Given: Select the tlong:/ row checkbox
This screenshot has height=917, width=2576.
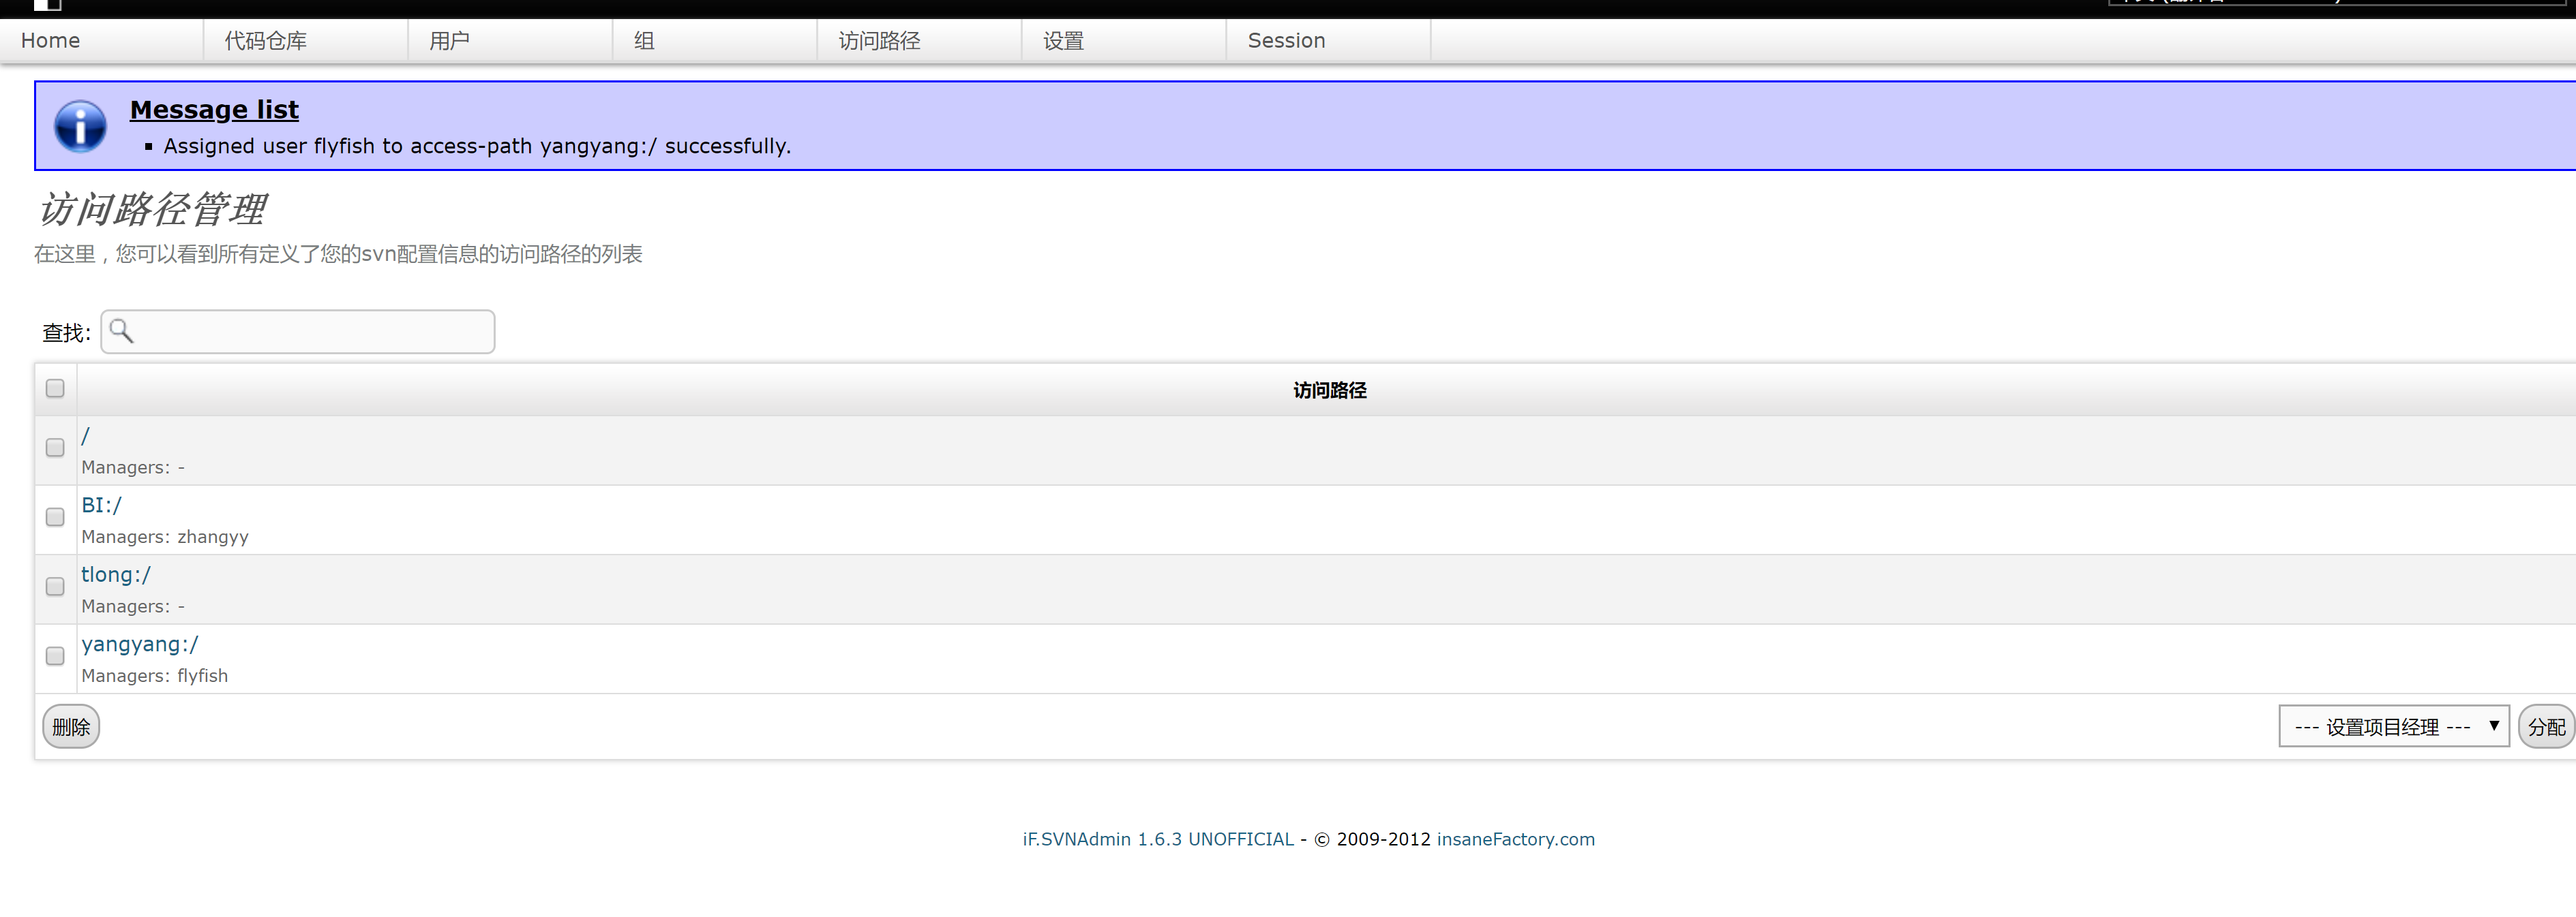Looking at the screenshot, I should (55, 587).
